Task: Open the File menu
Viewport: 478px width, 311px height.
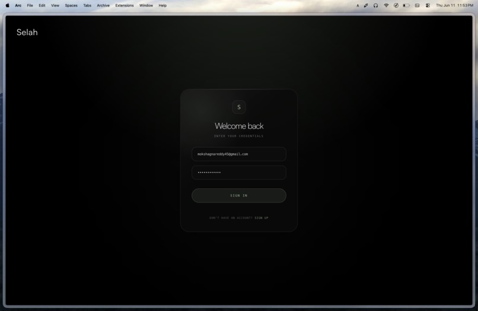Action: [30, 5]
